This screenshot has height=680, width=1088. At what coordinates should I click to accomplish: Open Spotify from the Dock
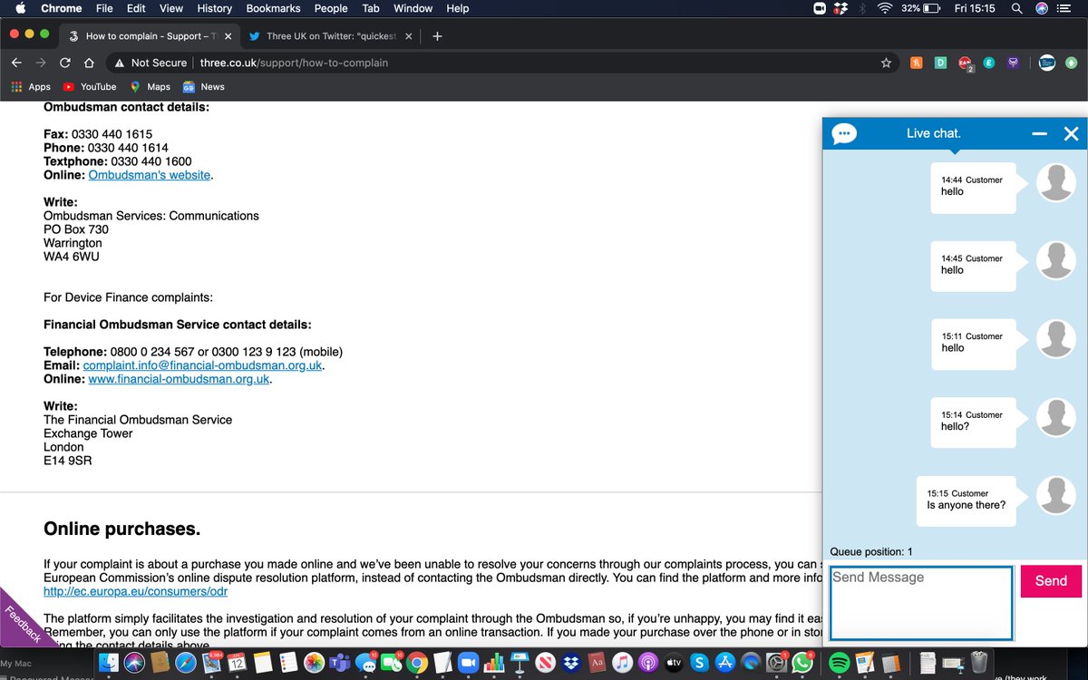pyautogui.click(x=839, y=663)
